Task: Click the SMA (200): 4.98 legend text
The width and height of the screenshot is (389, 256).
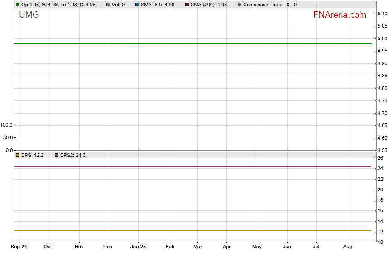Action: click(x=209, y=5)
